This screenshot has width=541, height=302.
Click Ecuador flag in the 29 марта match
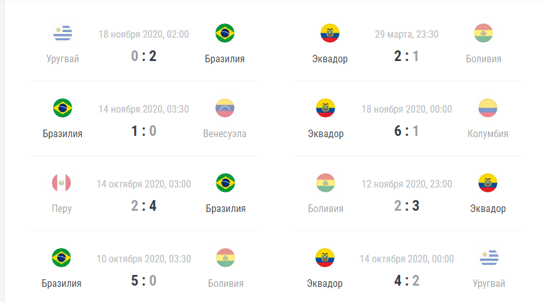(330, 33)
